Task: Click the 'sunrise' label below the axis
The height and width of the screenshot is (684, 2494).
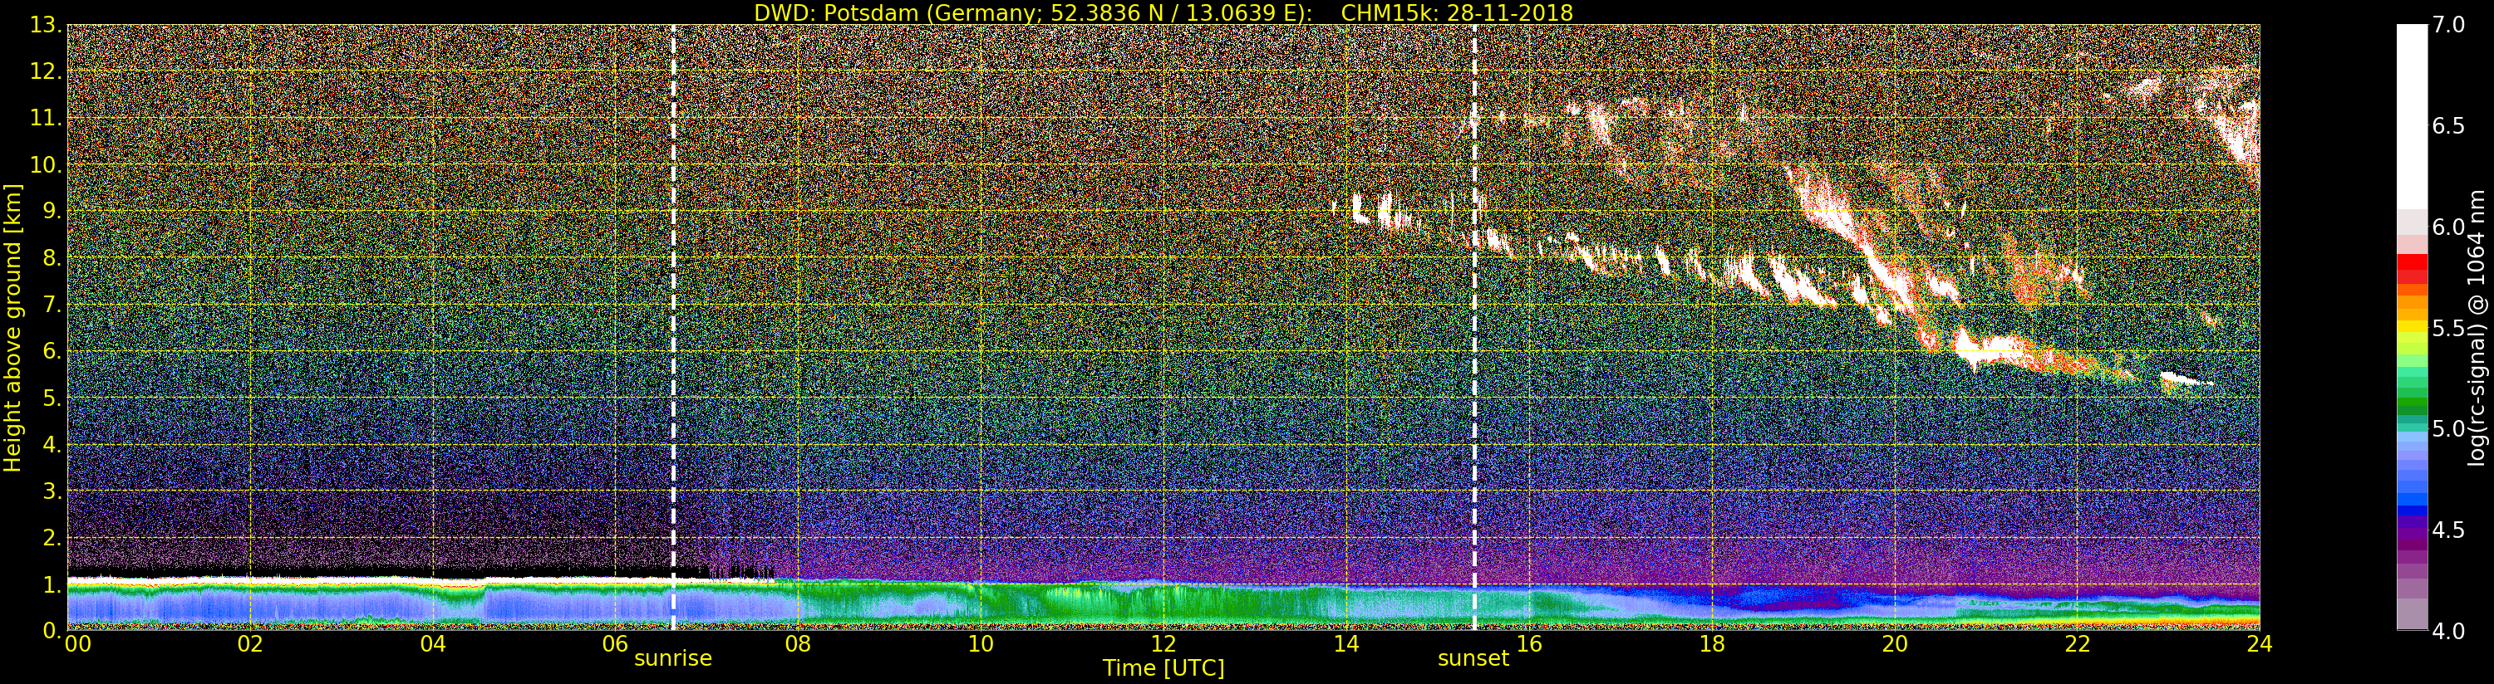Action: (x=673, y=659)
